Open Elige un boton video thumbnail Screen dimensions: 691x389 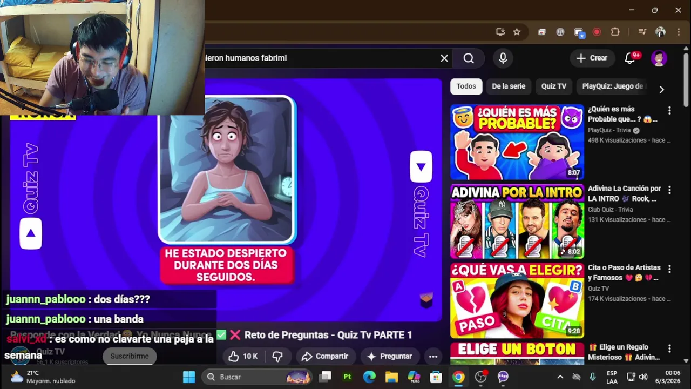click(517, 353)
